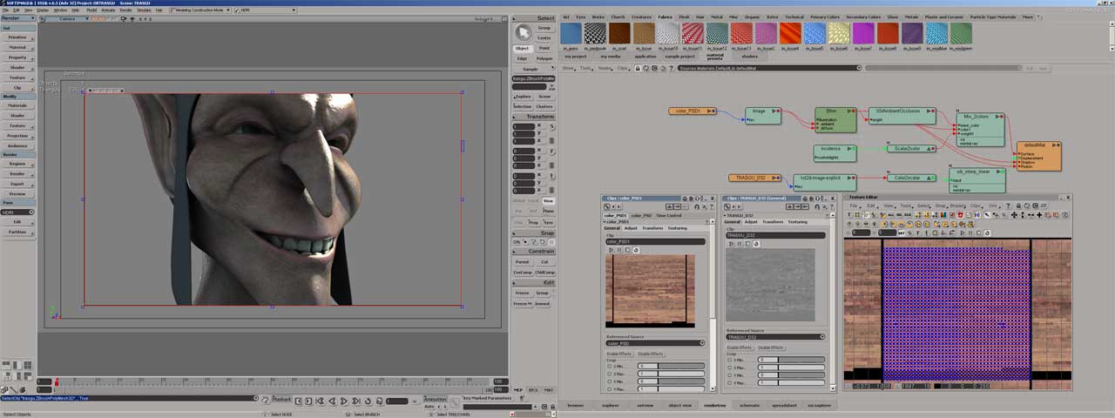Click the translate transform icon
1115x418 pixels.
pyautogui.click(x=552, y=176)
